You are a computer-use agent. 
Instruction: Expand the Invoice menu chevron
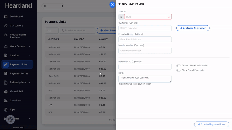[x=30, y=55]
